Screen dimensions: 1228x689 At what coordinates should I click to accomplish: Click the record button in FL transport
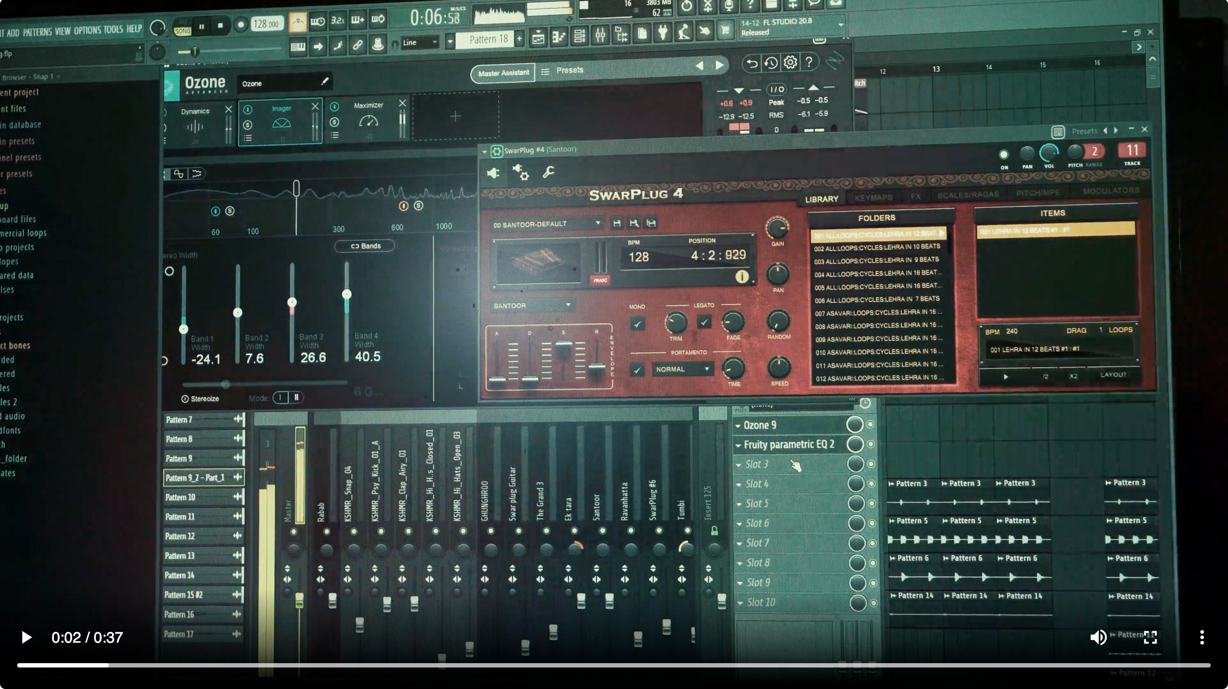click(241, 25)
